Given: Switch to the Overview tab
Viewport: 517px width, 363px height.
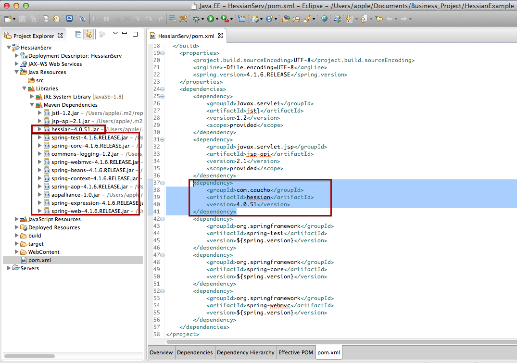Looking at the screenshot, I should pos(161,352).
